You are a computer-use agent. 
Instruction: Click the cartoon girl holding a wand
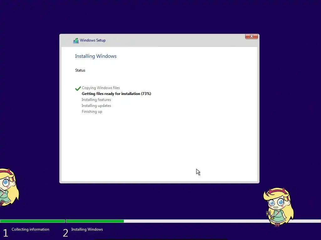279,207
